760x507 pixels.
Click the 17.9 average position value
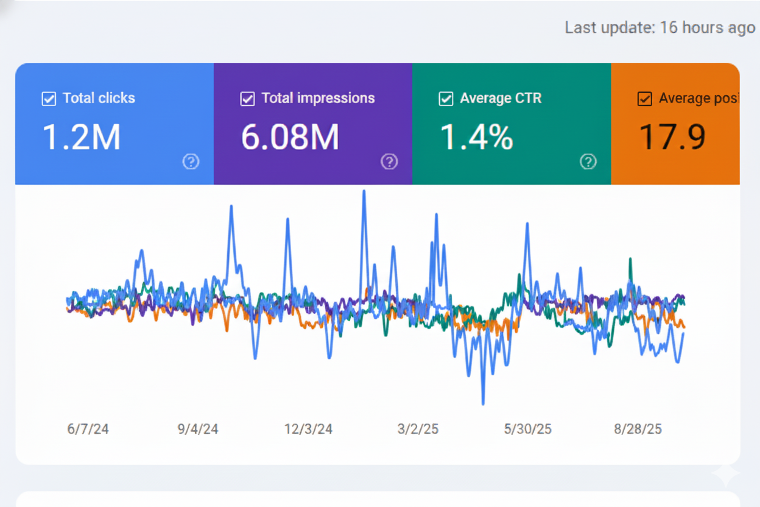pos(672,137)
